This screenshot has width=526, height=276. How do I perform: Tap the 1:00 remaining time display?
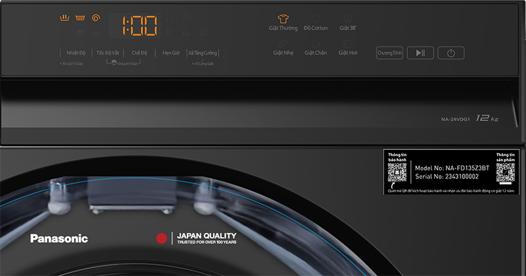click(140, 26)
